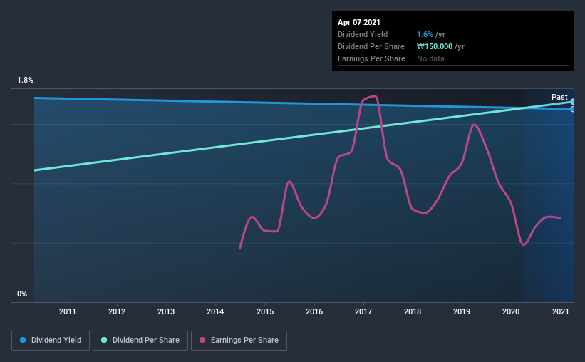Select the 2011 label on the x-axis
The image size is (585, 362).
pos(68,311)
